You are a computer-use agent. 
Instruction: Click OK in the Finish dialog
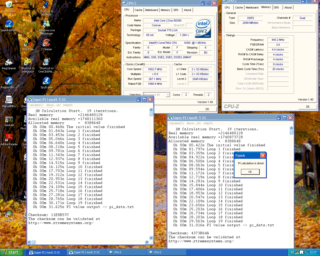pyautogui.click(x=250, y=172)
